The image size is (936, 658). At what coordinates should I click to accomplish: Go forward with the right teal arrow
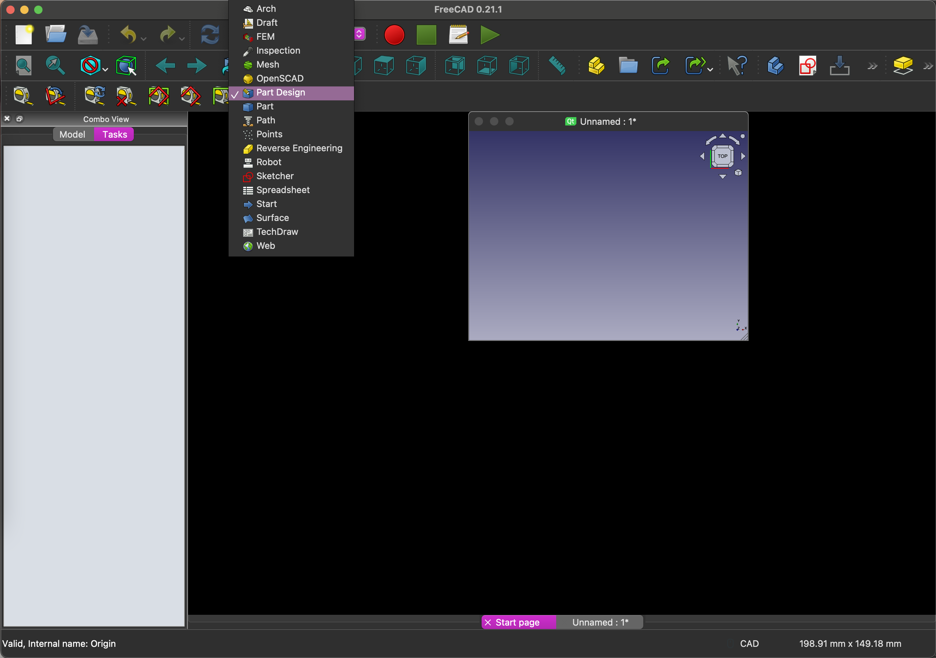[197, 66]
